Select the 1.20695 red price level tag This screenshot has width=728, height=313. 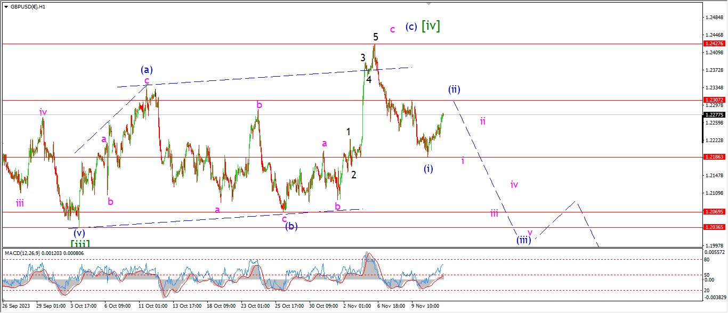pos(713,212)
